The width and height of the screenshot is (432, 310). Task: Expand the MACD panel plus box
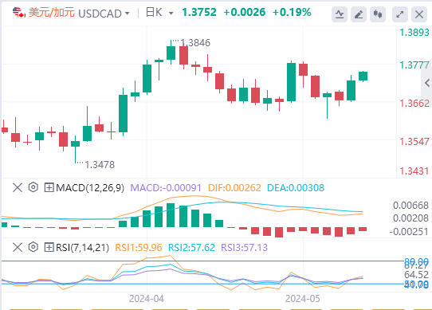pos(49,188)
